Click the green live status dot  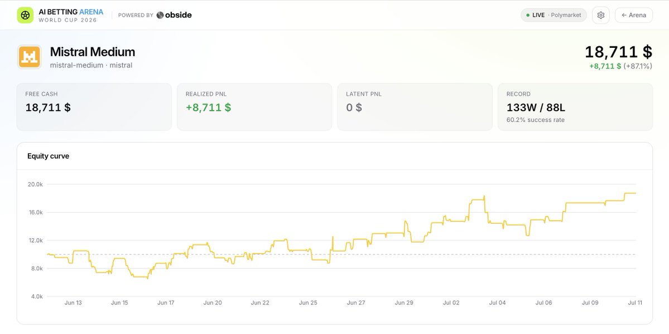[x=528, y=16]
